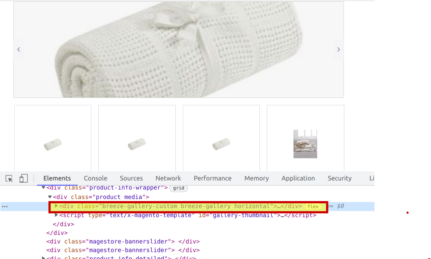Open the Console tab
The image size is (431, 259).
95,178
